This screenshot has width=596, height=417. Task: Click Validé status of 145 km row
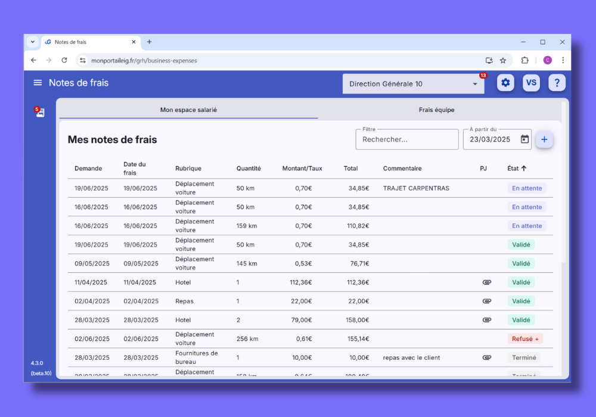click(521, 263)
